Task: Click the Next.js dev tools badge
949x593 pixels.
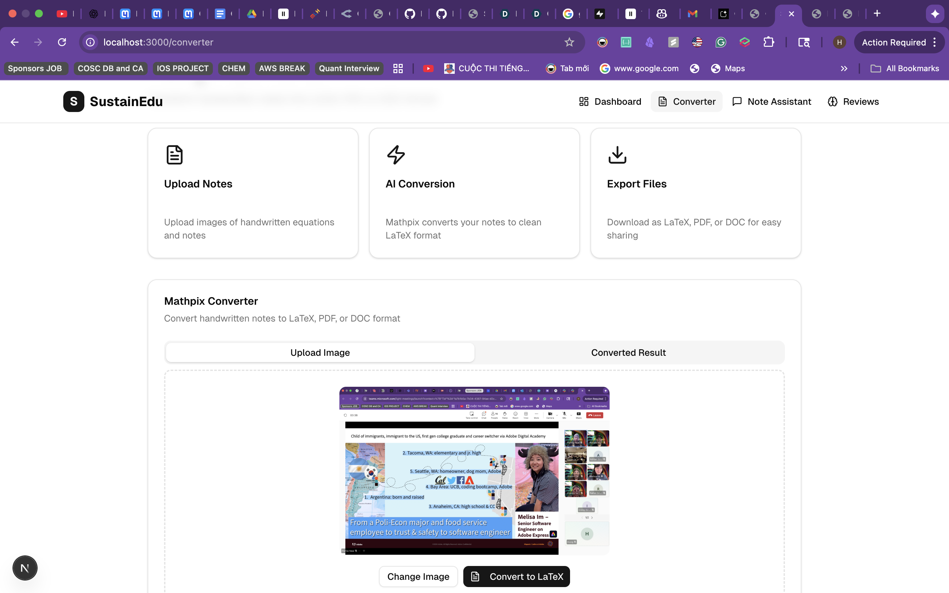Action: tap(25, 568)
